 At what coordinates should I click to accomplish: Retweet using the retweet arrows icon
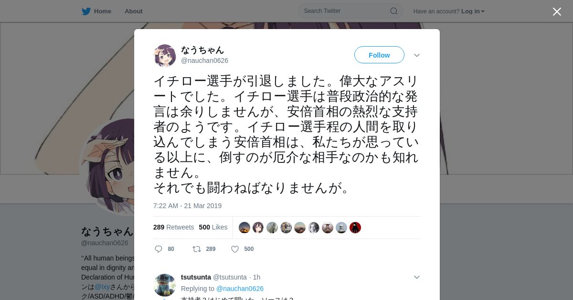point(196,249)
